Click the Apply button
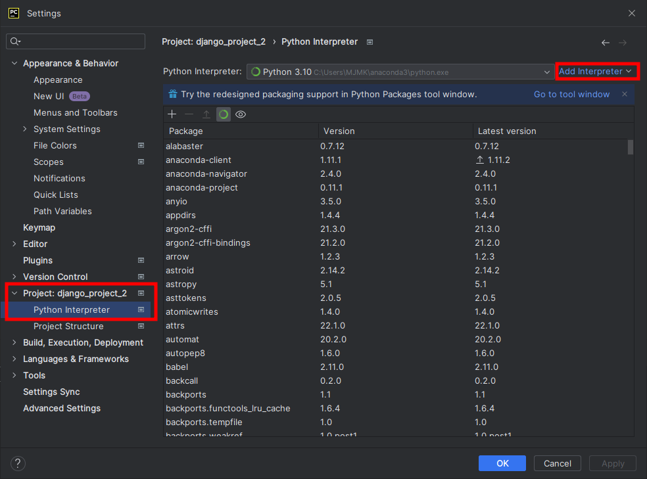Screen dimensions: 647x479 613,463
